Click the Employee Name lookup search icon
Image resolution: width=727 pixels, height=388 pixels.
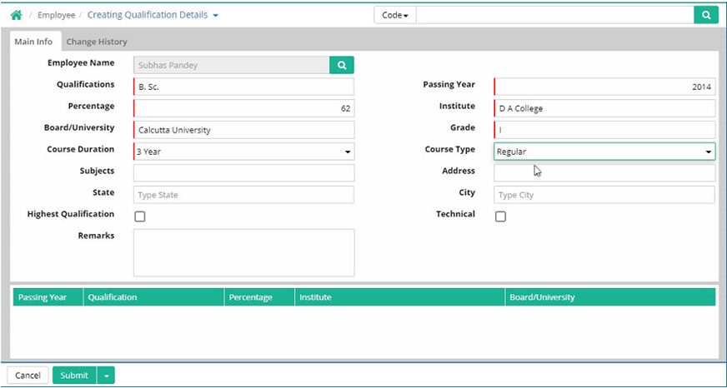[342, 65]
